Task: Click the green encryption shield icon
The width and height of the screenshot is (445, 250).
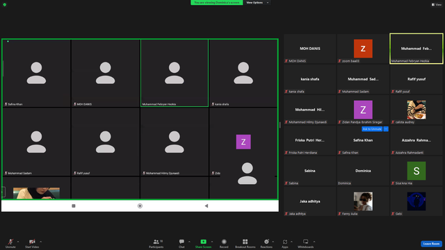Action: (x=5, y=5)
